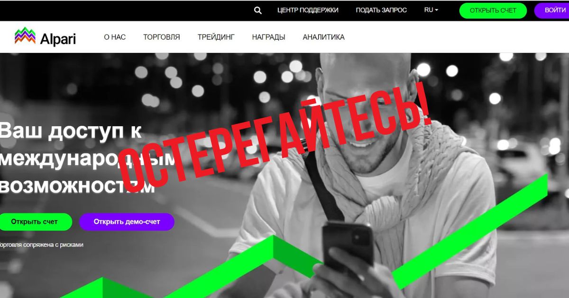
Task: Click the red ОСТЕРЕГАЙТЕСЬ! watermark text
Action: (x=275, y=136)
